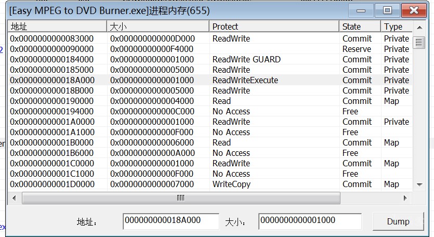Select row with address 0x0000000000090000
Viewport: 434px width, 237px height.
coord(210,49)
